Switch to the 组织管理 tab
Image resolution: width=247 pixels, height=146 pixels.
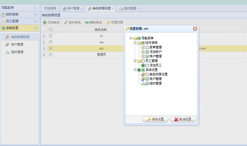tap(129, 9)
